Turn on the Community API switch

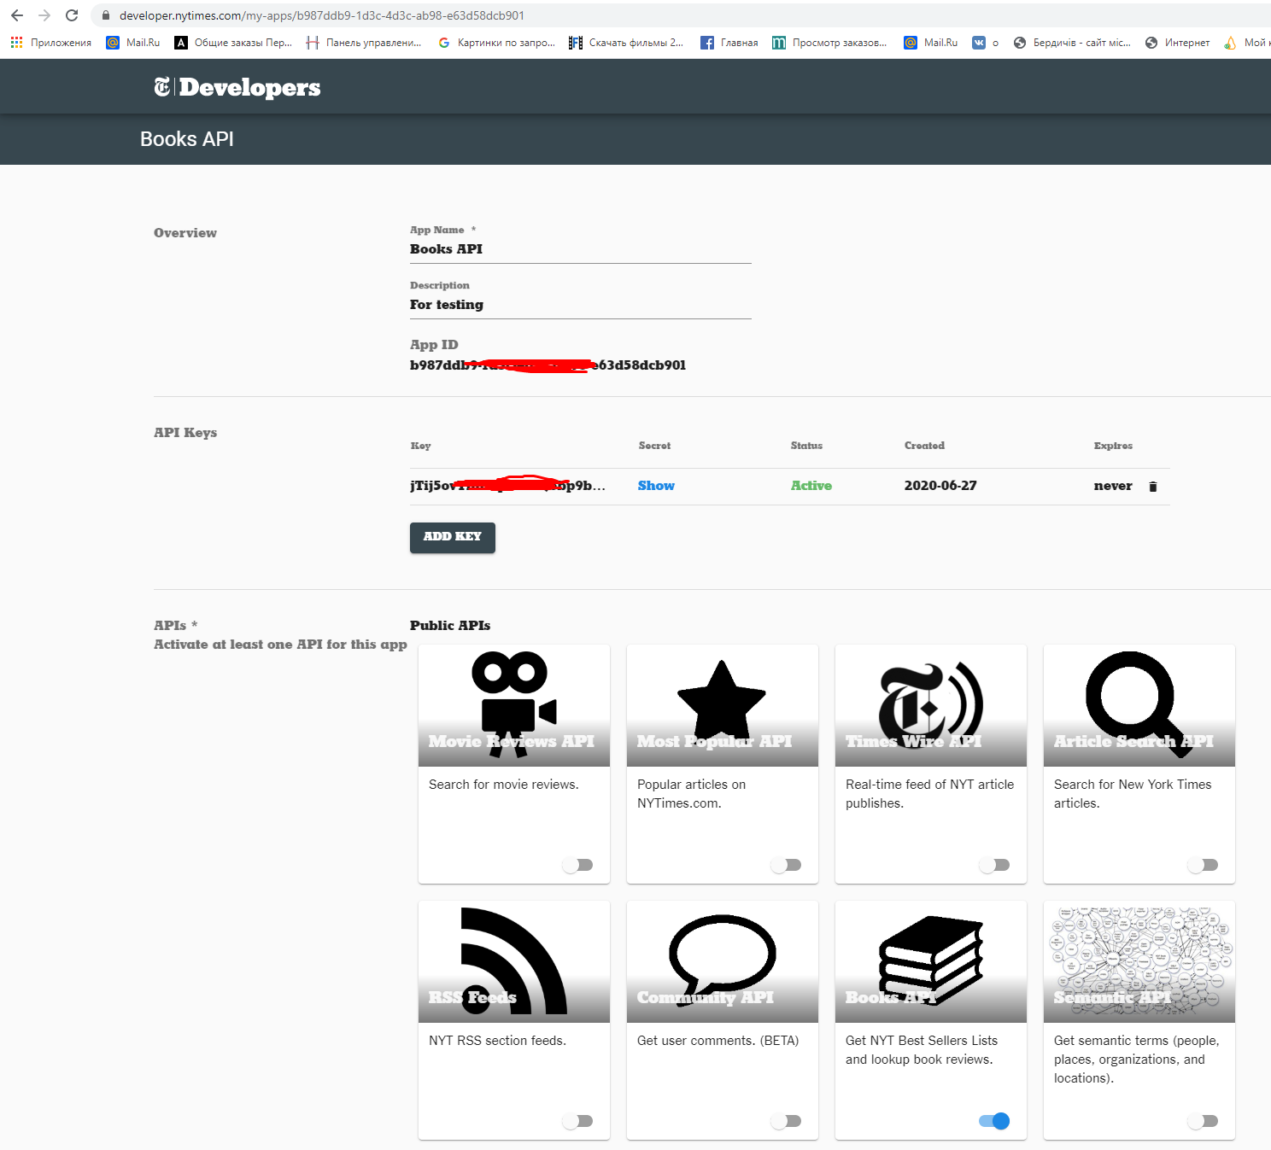click(786, 1121)
